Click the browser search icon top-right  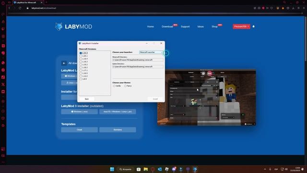284,2
